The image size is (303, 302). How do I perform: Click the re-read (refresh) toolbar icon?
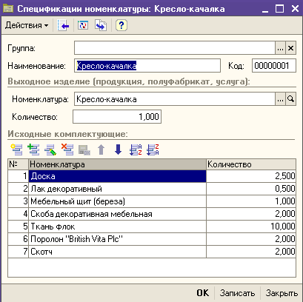click(83, 25)
